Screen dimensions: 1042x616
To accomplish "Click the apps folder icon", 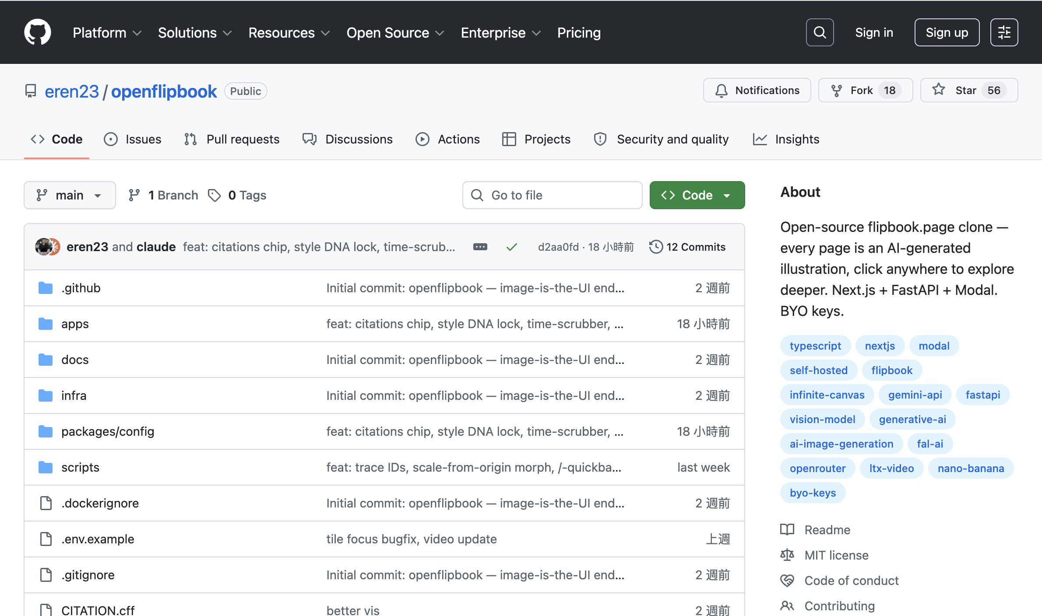I will coord(45,324).
